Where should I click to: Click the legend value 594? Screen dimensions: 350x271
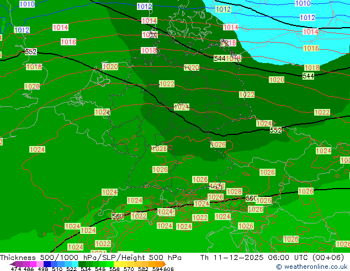click(x=157, y=269)
